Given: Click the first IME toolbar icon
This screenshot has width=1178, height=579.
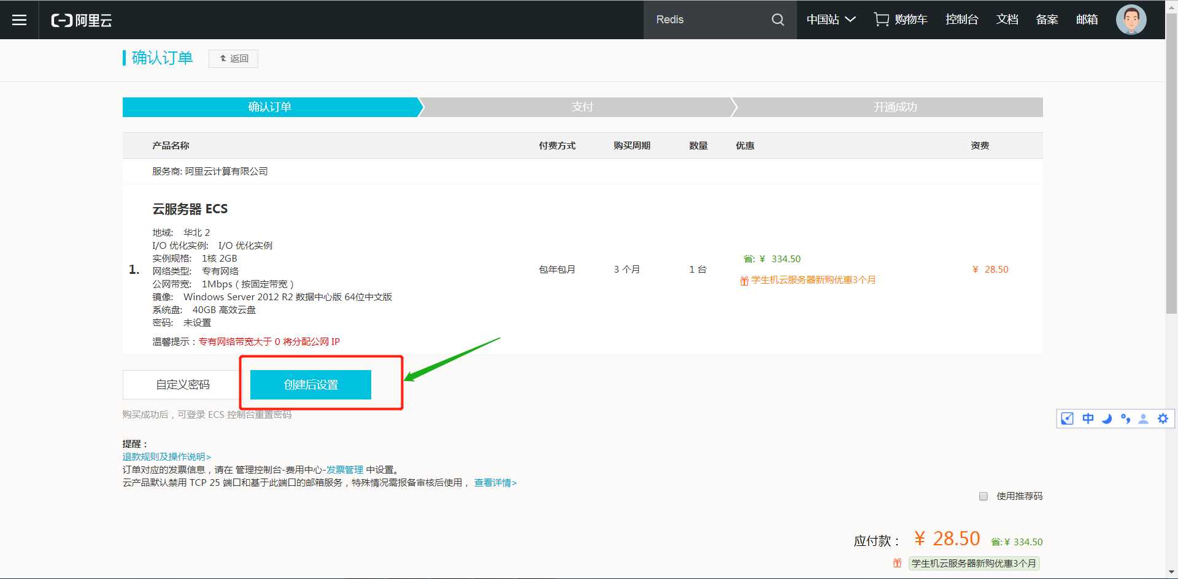Looking at the screenshot, I should [x=1068, y=418].
